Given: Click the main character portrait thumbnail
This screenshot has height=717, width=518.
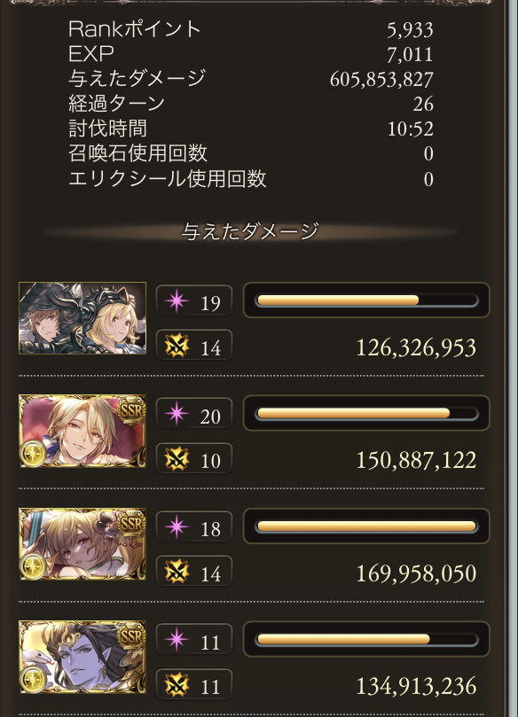Looking at the screenshot, I should 82,318.
